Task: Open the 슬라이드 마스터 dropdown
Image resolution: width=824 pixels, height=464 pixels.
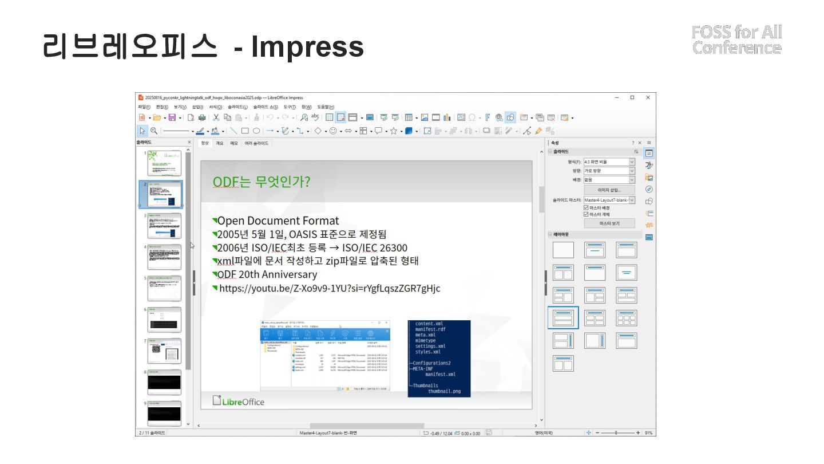Action: pyautogui.click(x=609, y=200)
